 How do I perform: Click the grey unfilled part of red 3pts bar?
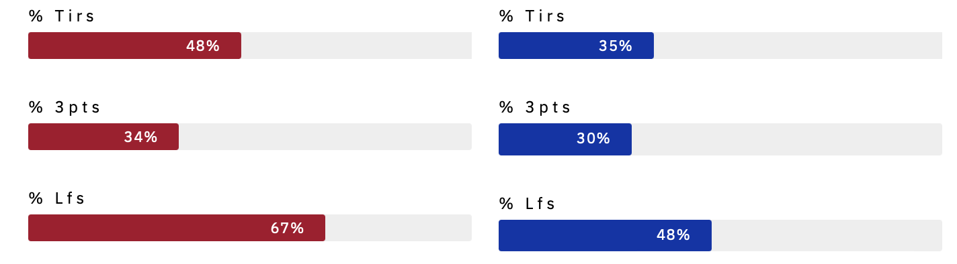tap(325, 137)
